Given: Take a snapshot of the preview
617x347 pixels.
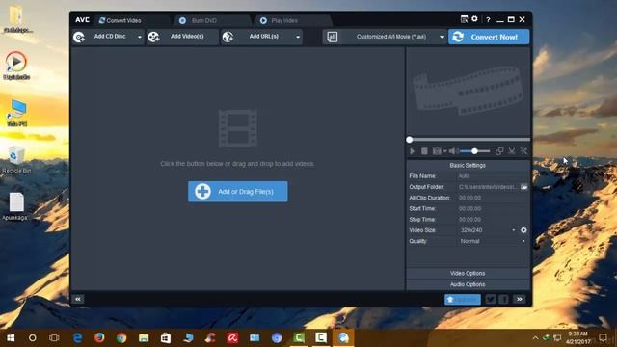Looking at the screenshot, I should (437, 151).
